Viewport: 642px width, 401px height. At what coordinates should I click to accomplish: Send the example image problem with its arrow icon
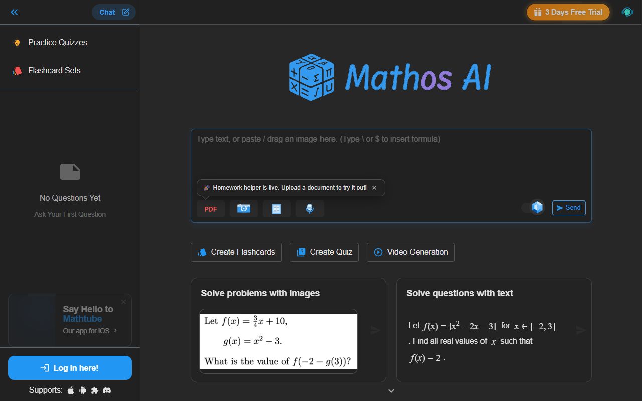coord(375,330)
